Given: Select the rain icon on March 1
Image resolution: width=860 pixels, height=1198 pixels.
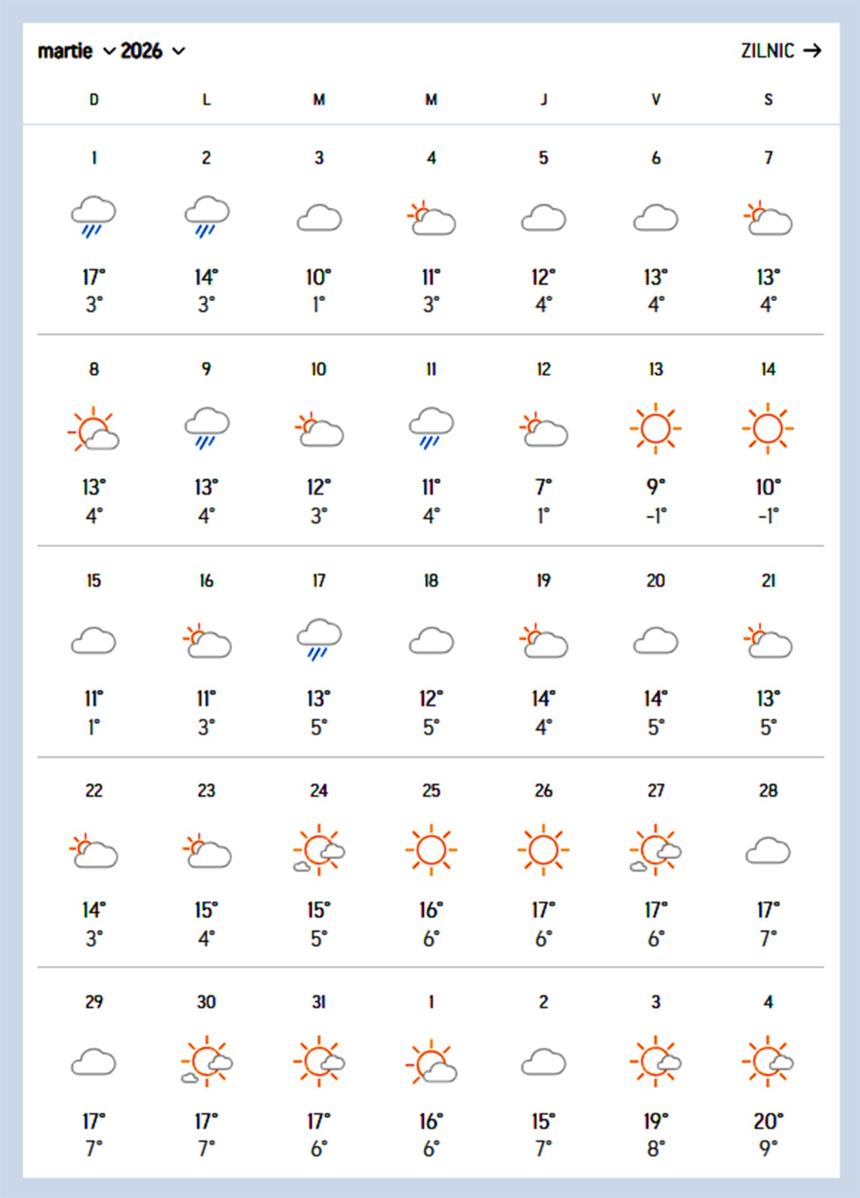Looking at the screenshot, I should point(94,216).
